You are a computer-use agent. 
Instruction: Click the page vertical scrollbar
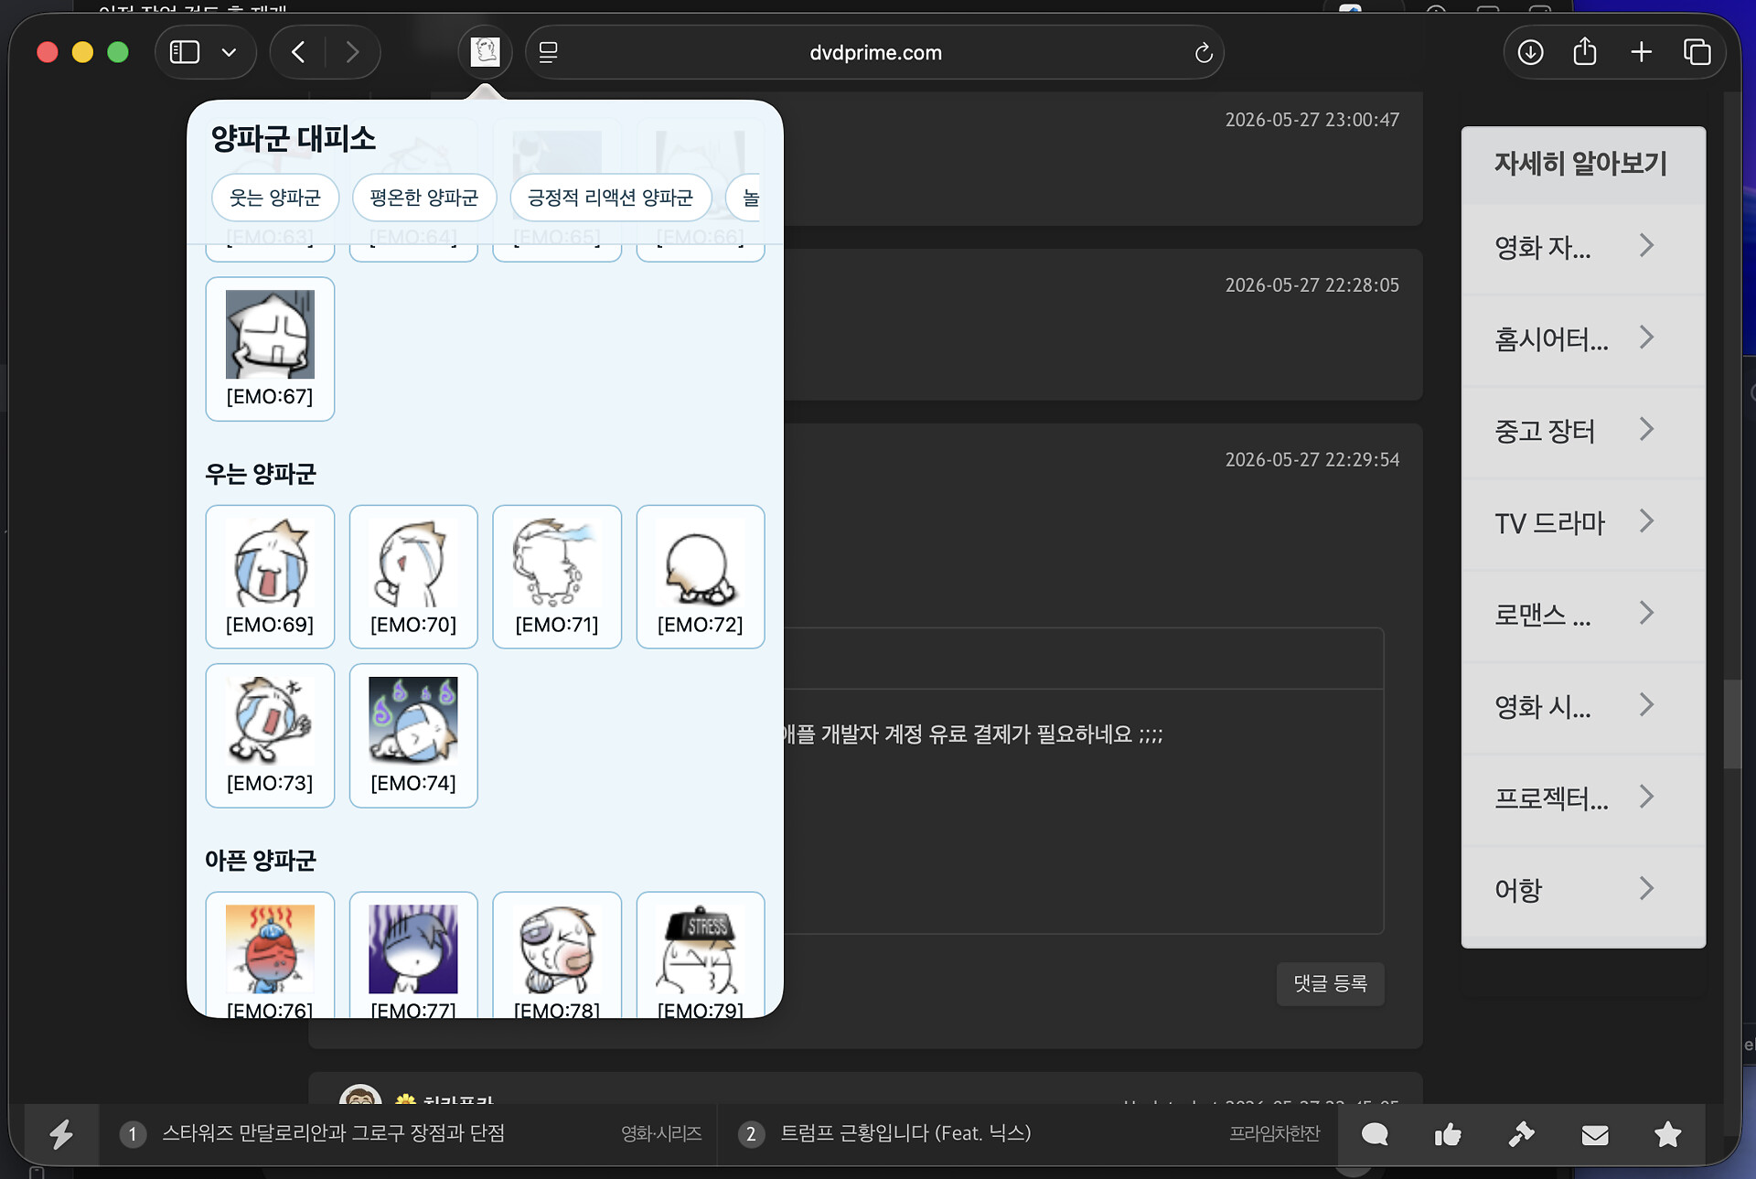pos(1731,723)
